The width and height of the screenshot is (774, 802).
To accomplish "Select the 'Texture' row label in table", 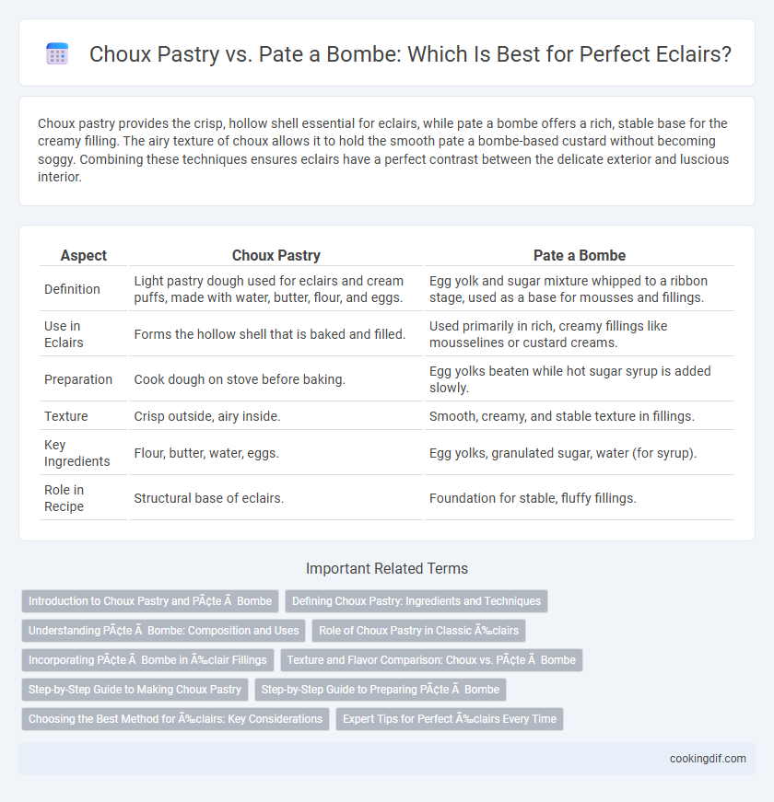I will click(x=66, y=416).
